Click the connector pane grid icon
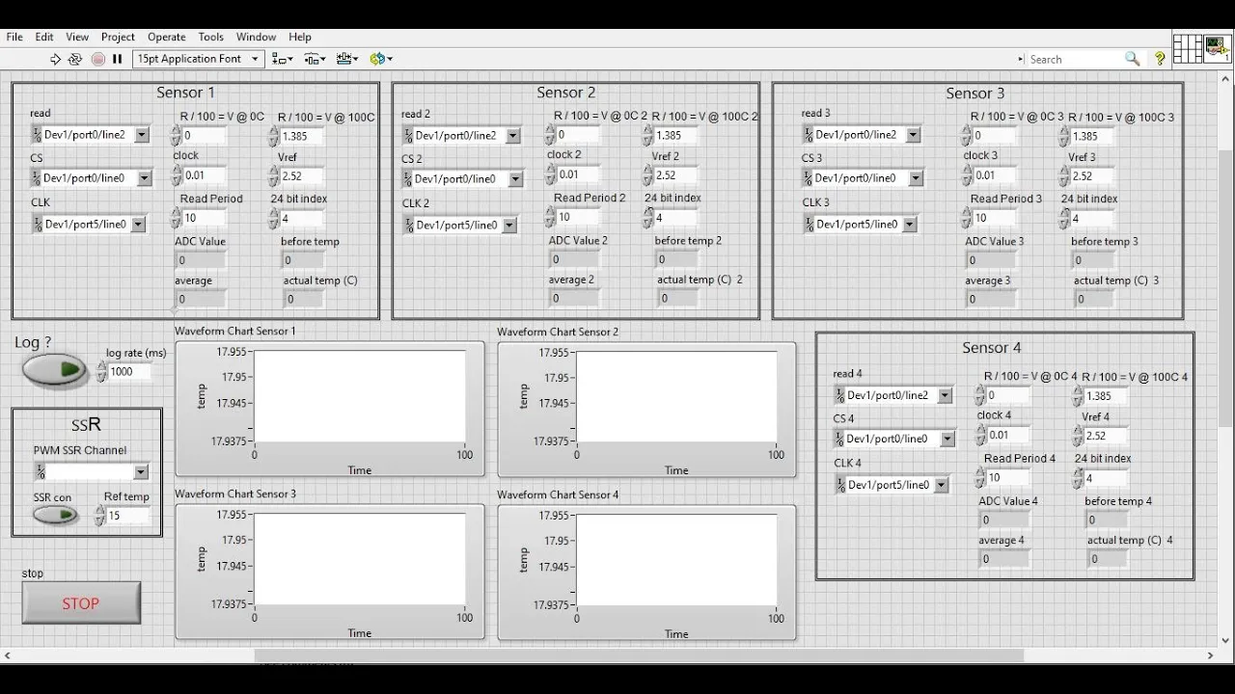 click(1188, 48)
